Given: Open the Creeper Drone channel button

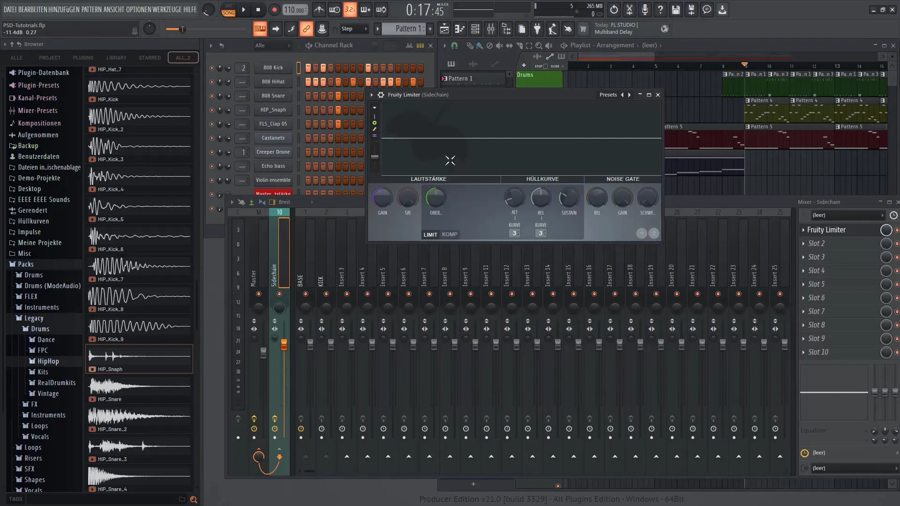Looking at the screenshot, I should click(x=273, y=152).
